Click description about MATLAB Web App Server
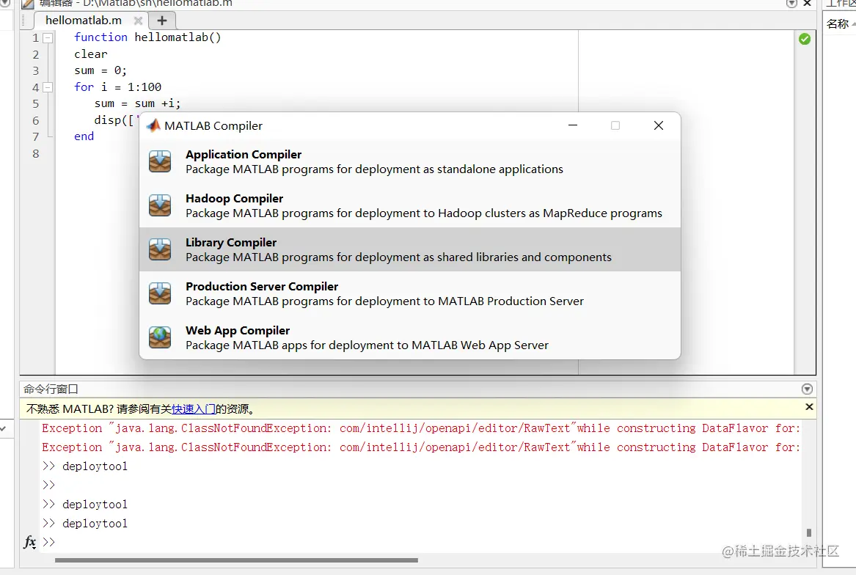The width and height of the screenshot is (856, 575). (x=367, y=345)
